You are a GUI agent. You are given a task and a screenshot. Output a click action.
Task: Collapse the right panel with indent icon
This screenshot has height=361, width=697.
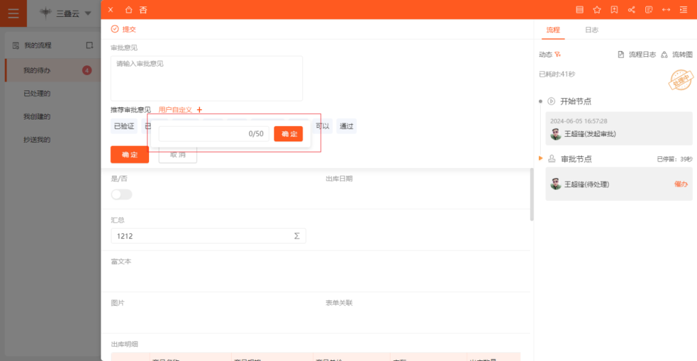click(x=683, y=10)
